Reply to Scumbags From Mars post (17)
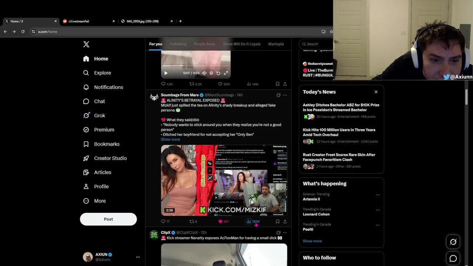473x266 pixels. click(165, 221)
